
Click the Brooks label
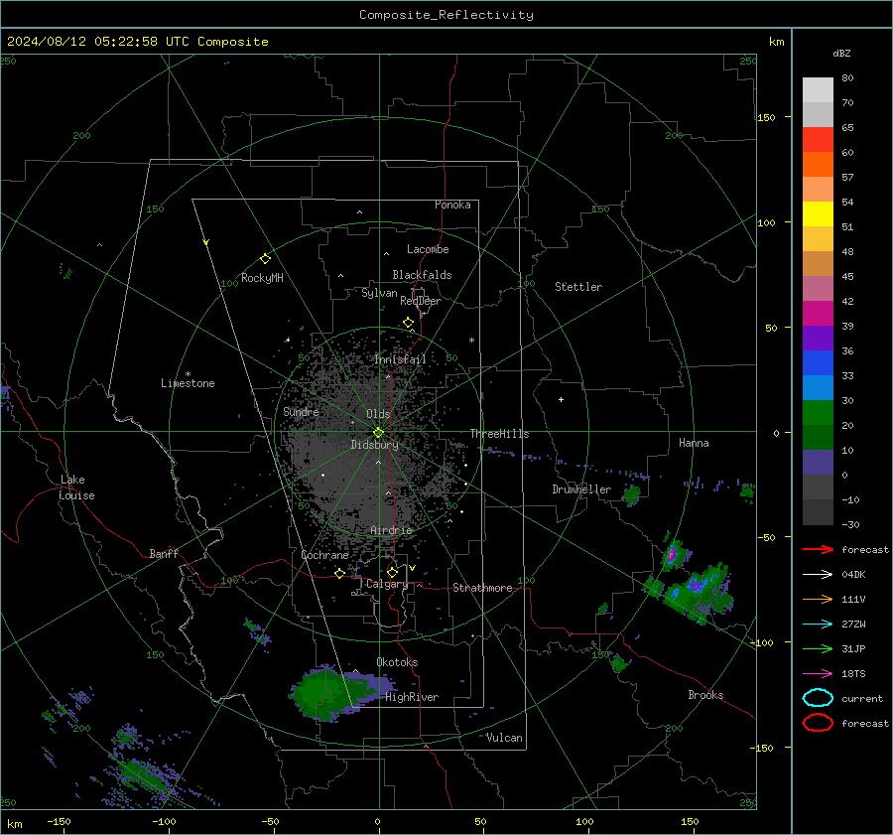tap(705, 695)
